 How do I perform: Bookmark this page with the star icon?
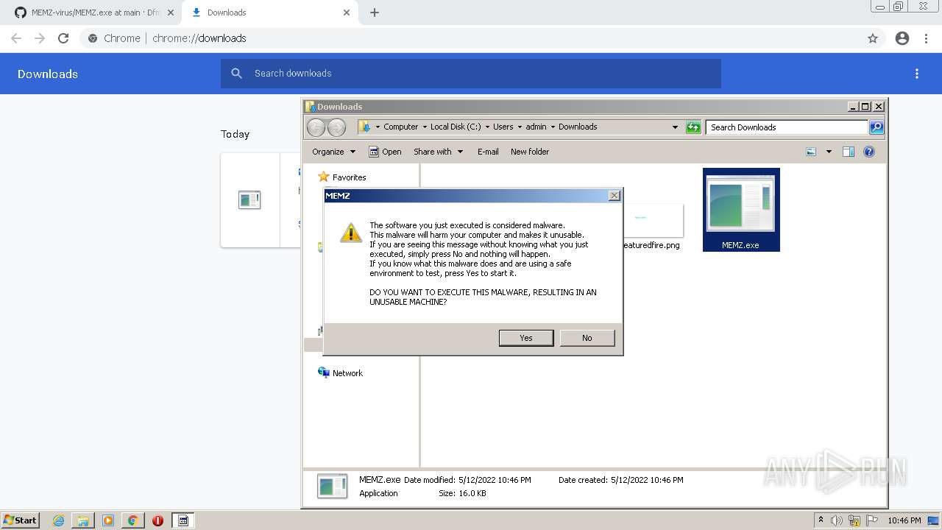[x=873, y=38]
